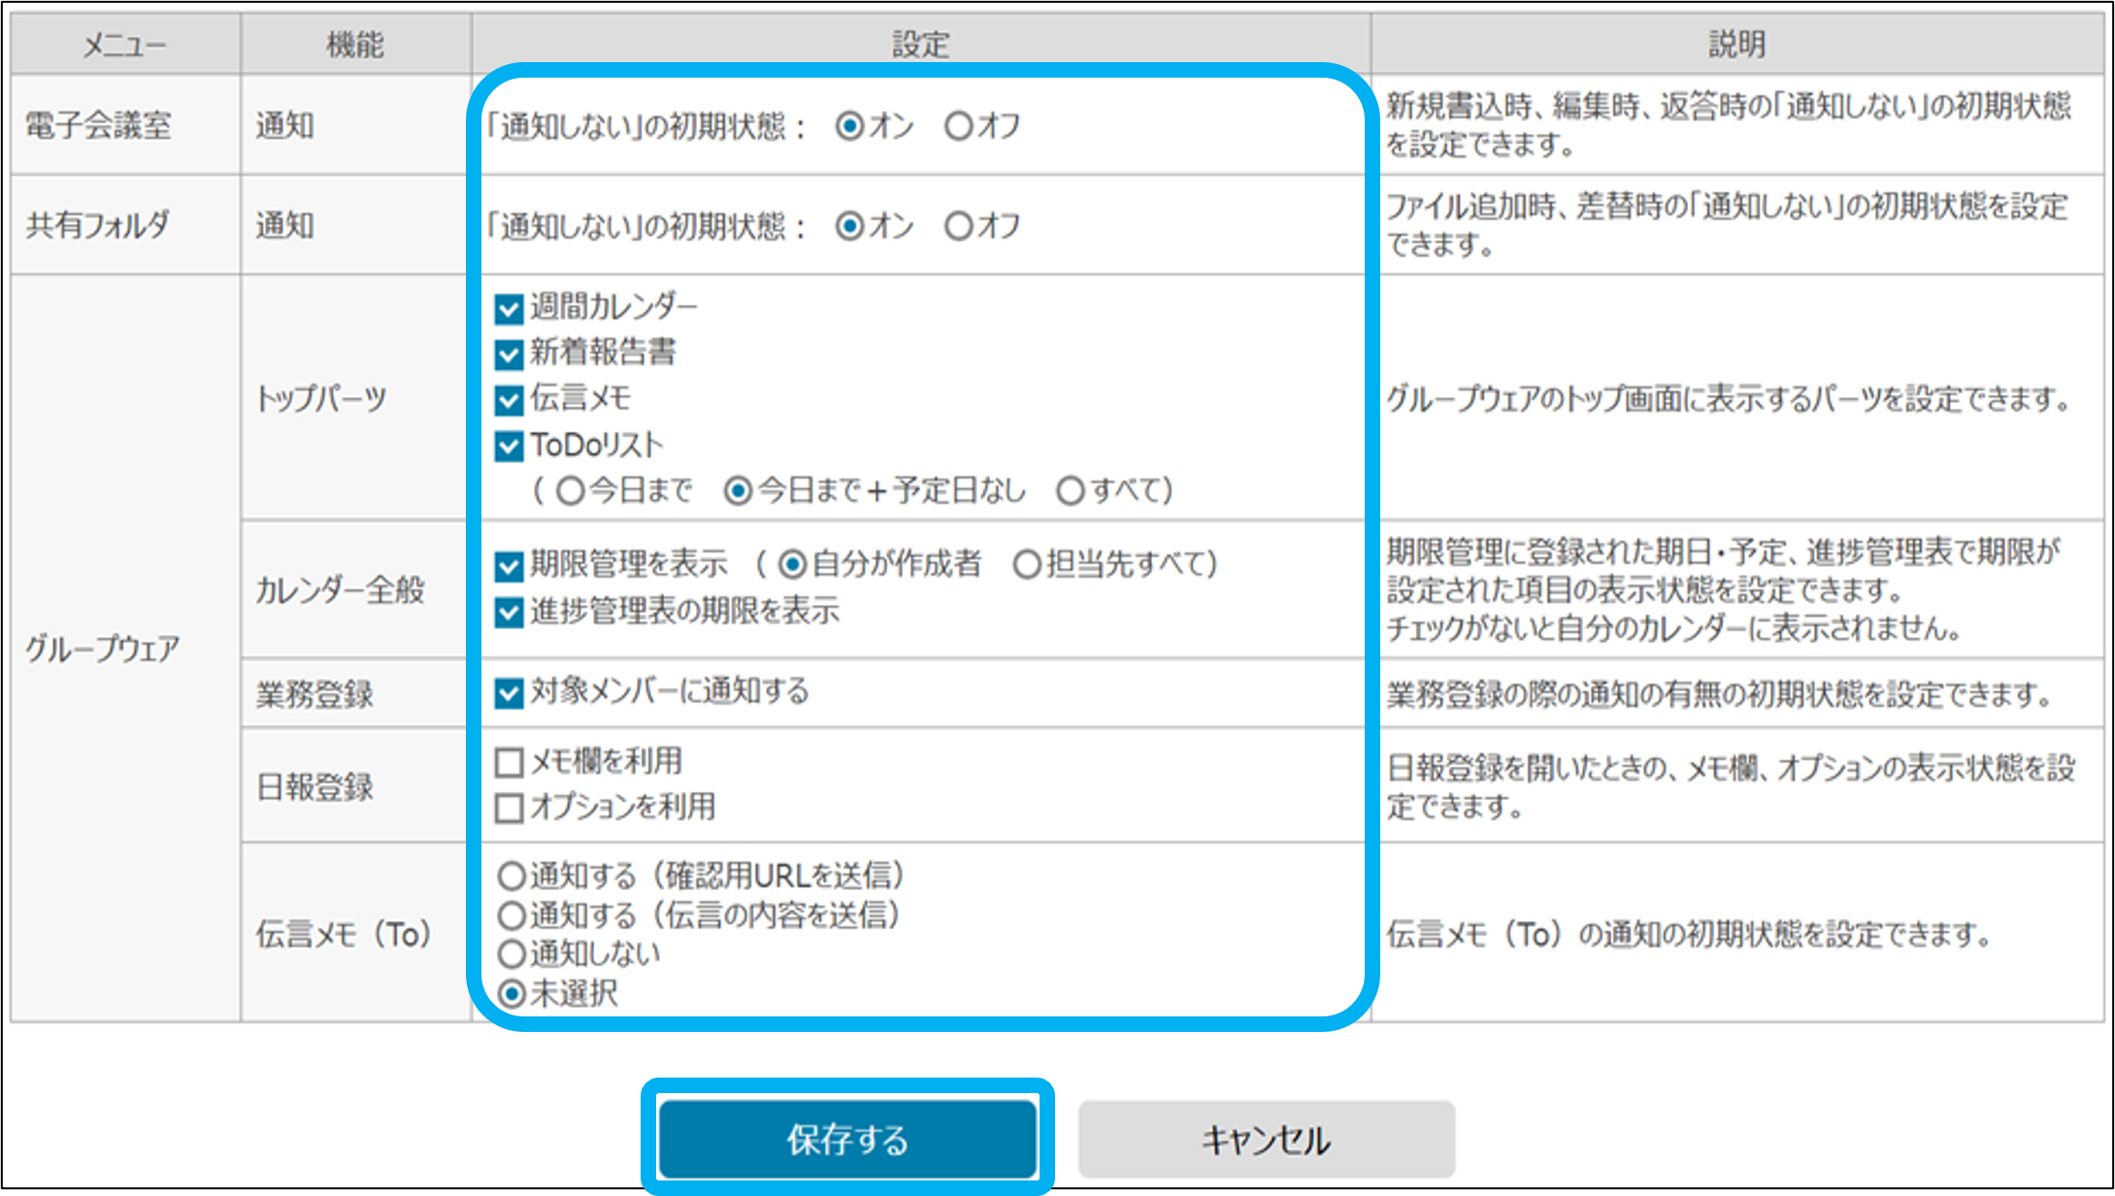The width and height of the screenshot is (2115, 1196).
Task: Select オン radio for 電子会議室 notification
Action: [849, 126]
